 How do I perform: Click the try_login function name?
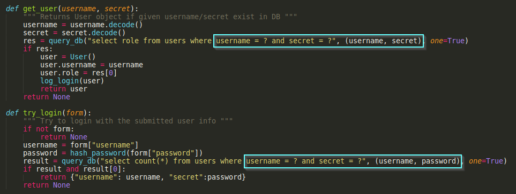coord(43,113)
